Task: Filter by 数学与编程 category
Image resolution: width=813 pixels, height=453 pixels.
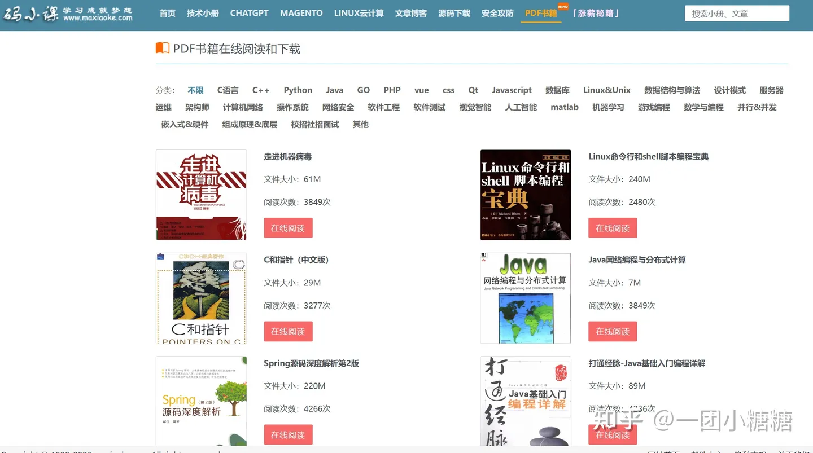Action: pos(703,107)
